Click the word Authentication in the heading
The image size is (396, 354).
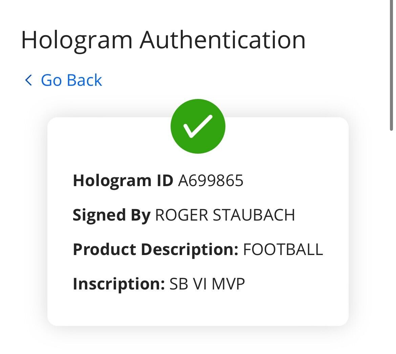pos(223,40)
